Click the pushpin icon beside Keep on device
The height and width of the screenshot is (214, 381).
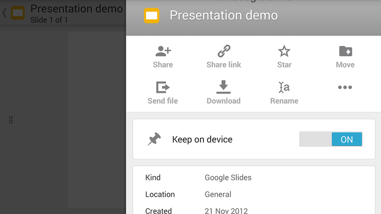[154, 139]
